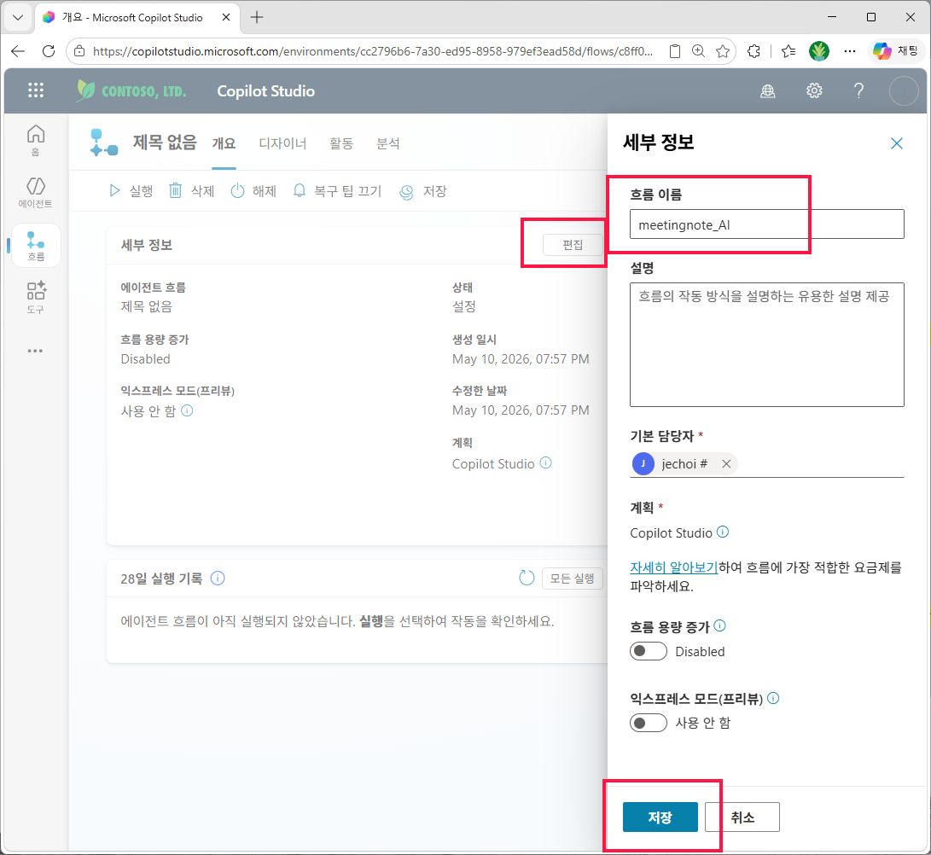Screen dimensions: 931x855
Task: Remove jechoi from 기본 담당자
Action: click(726, 463)
